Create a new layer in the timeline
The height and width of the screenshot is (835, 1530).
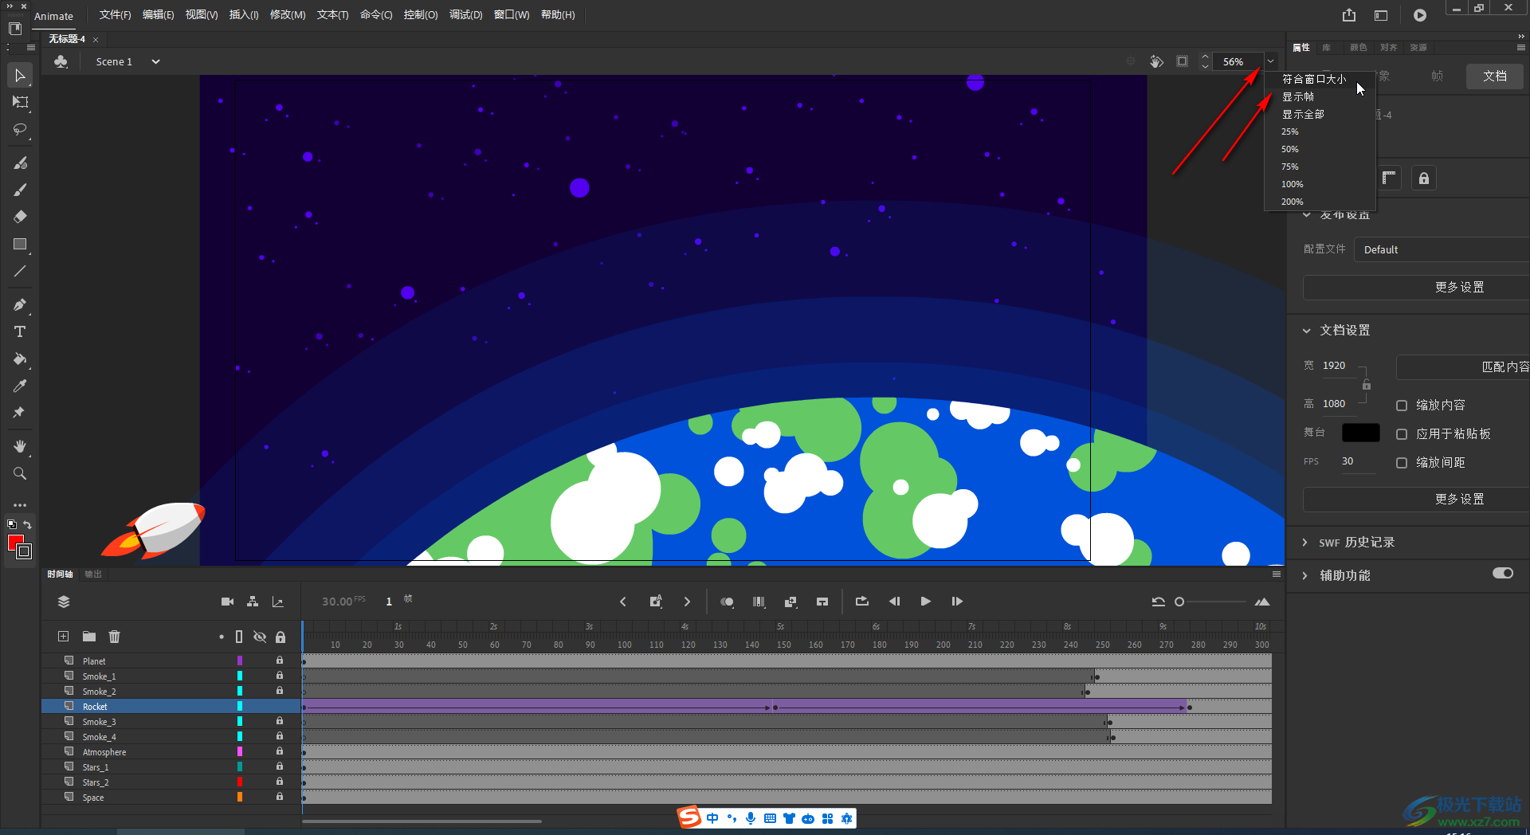coord(63,637)
